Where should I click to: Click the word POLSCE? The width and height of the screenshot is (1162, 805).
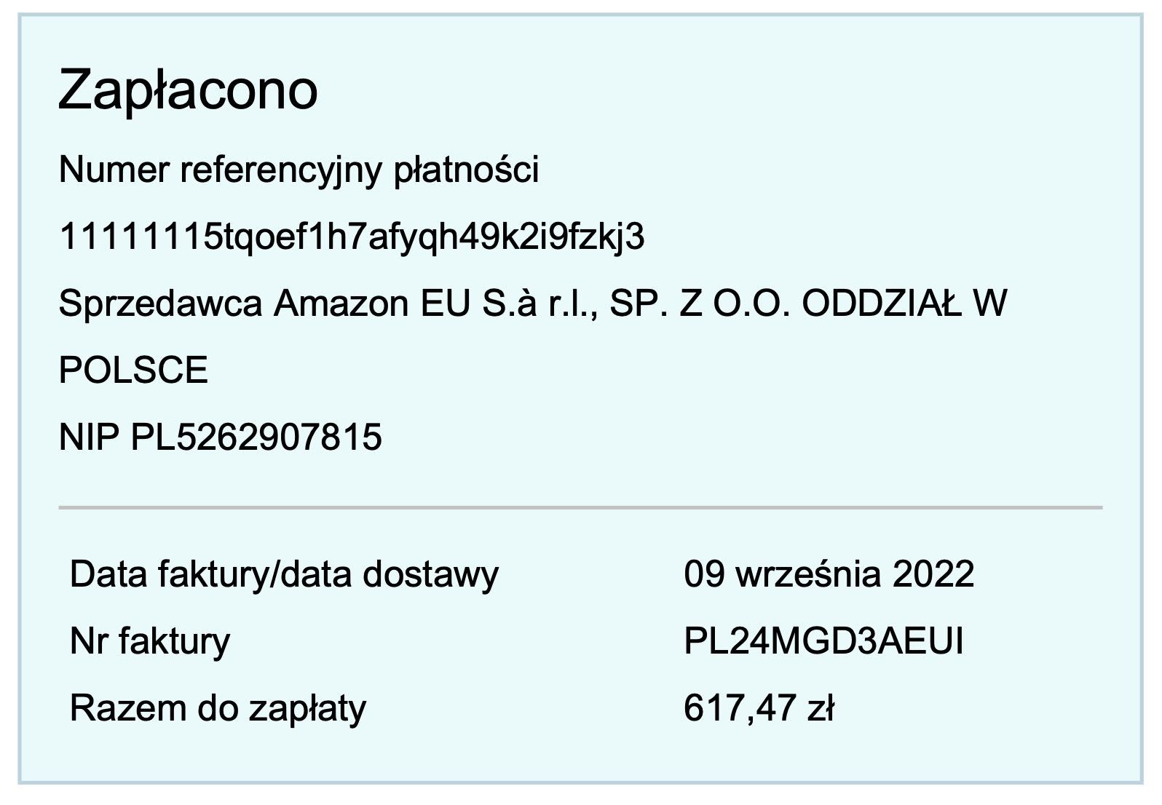point(133,370)
